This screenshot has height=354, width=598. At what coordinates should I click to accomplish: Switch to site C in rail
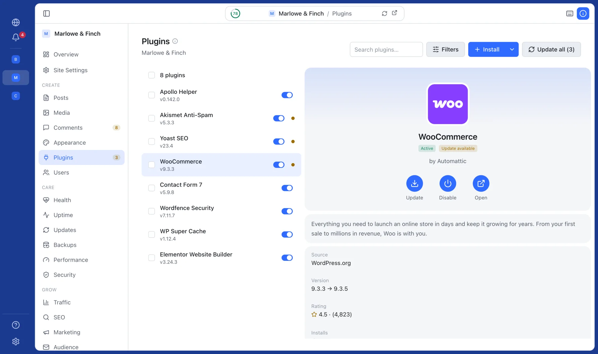pyautogui.click(x=16, y=96)
